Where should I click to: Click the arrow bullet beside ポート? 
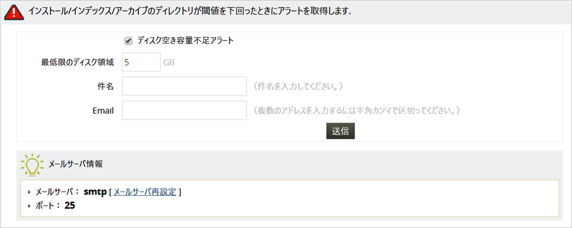[30, 206]
